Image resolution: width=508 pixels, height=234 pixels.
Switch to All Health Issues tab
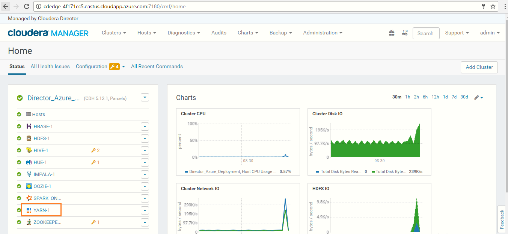pos(50,66)
